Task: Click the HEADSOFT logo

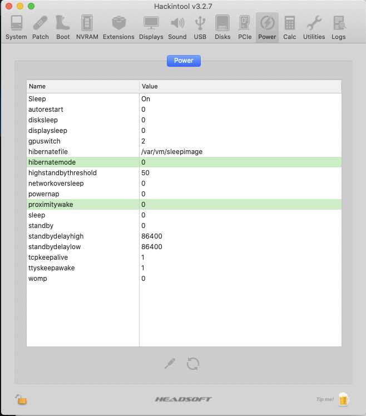Action: pyautogui.click(x=184, y=399)
